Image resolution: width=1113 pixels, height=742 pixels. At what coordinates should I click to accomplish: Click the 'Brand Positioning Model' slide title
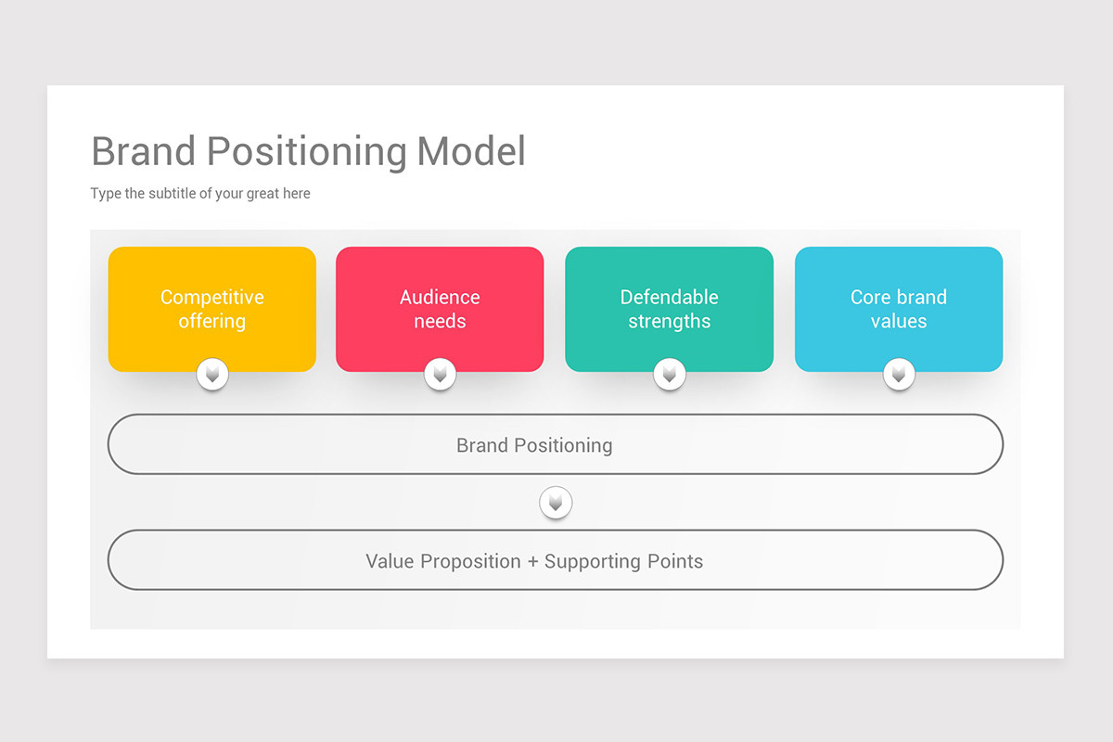pos(308,151)
